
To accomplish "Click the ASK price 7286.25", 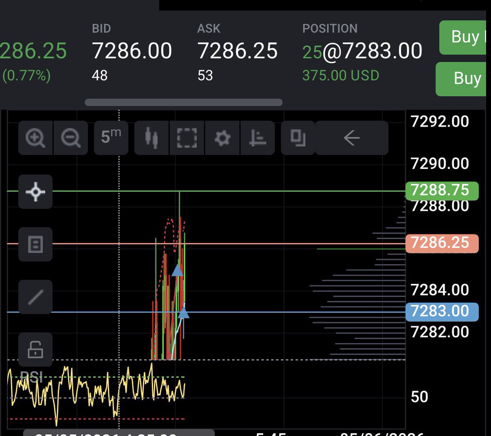I will click(237, 52).
